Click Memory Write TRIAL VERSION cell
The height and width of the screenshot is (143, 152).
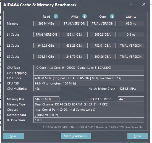point(75,23)
